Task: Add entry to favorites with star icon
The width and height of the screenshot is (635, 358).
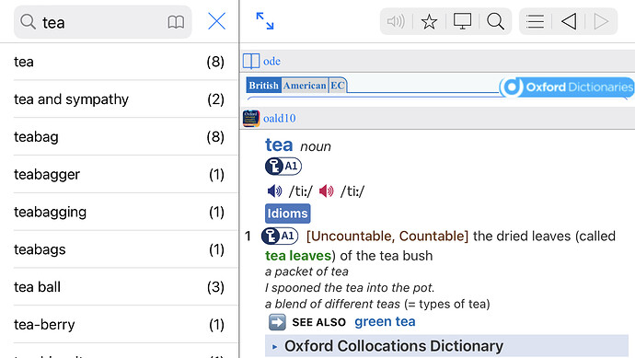Action: tap(429, 21)
